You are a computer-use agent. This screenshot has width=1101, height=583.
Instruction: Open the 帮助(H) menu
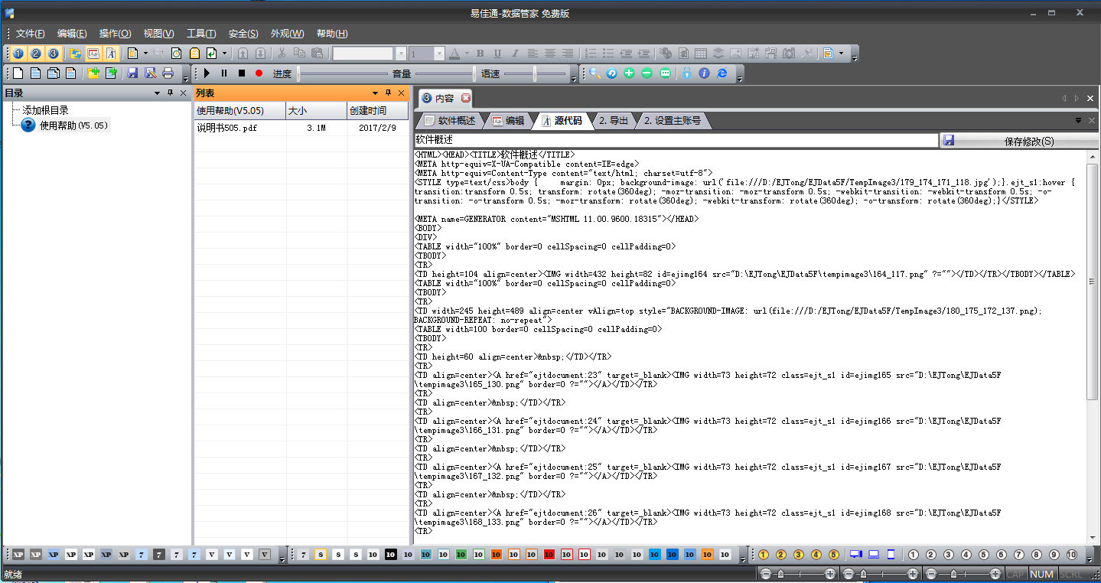click(332, 34)
